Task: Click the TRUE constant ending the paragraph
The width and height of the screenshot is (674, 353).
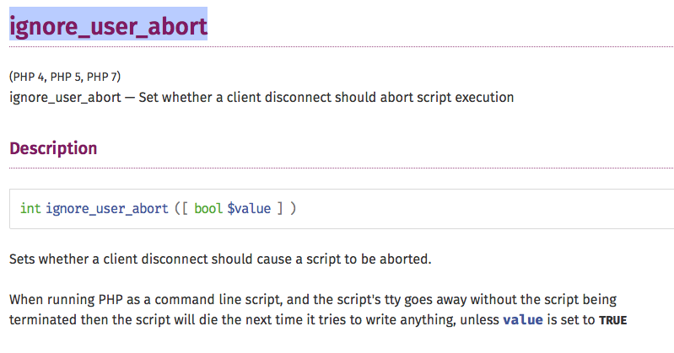Action: pos(612,321)
